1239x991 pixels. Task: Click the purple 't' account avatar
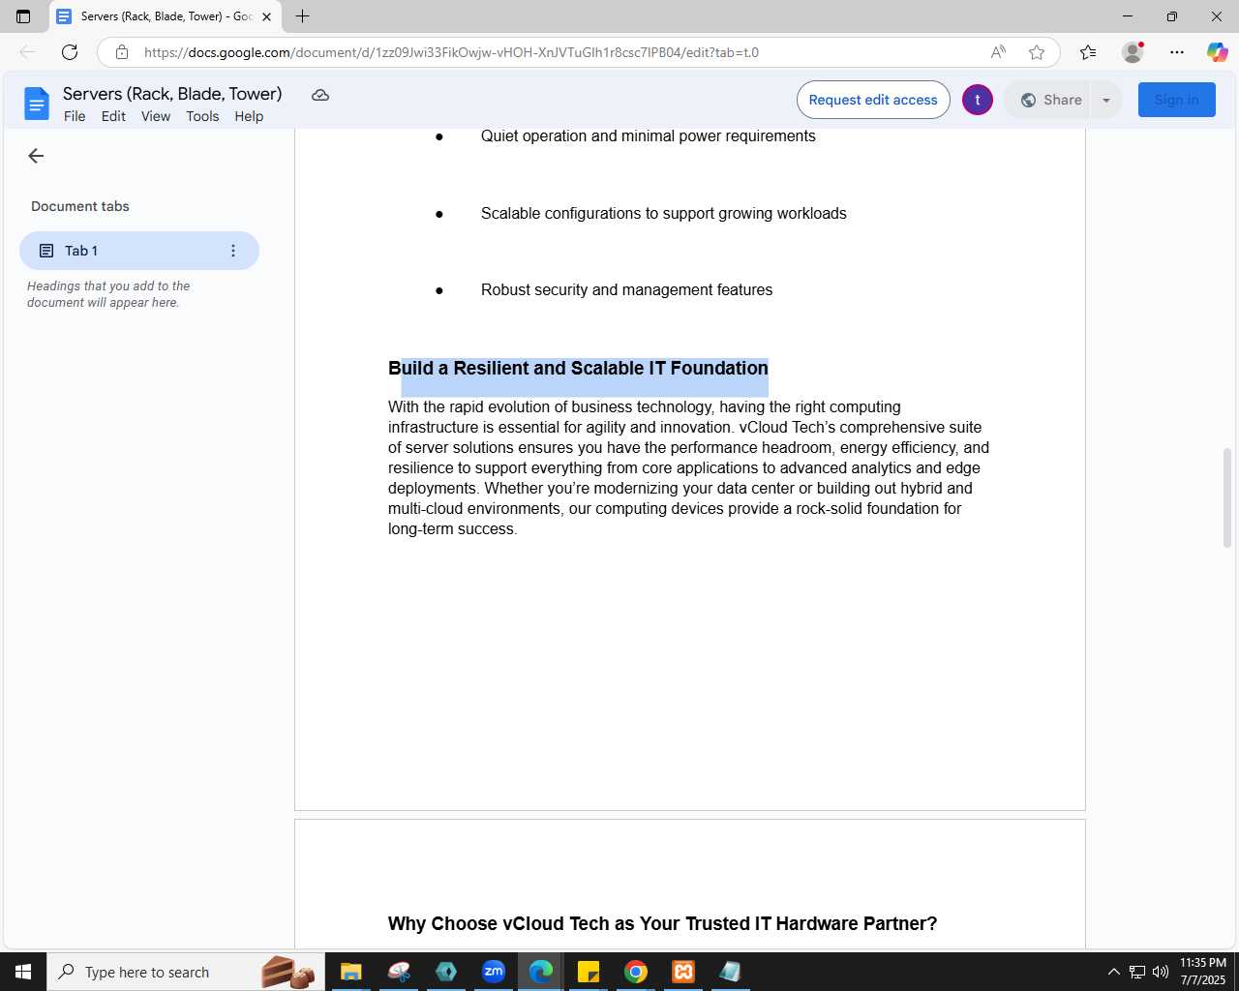point(978,100)
